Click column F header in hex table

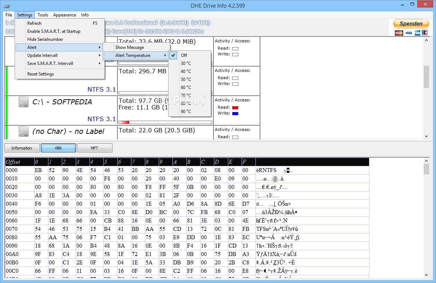248,162
